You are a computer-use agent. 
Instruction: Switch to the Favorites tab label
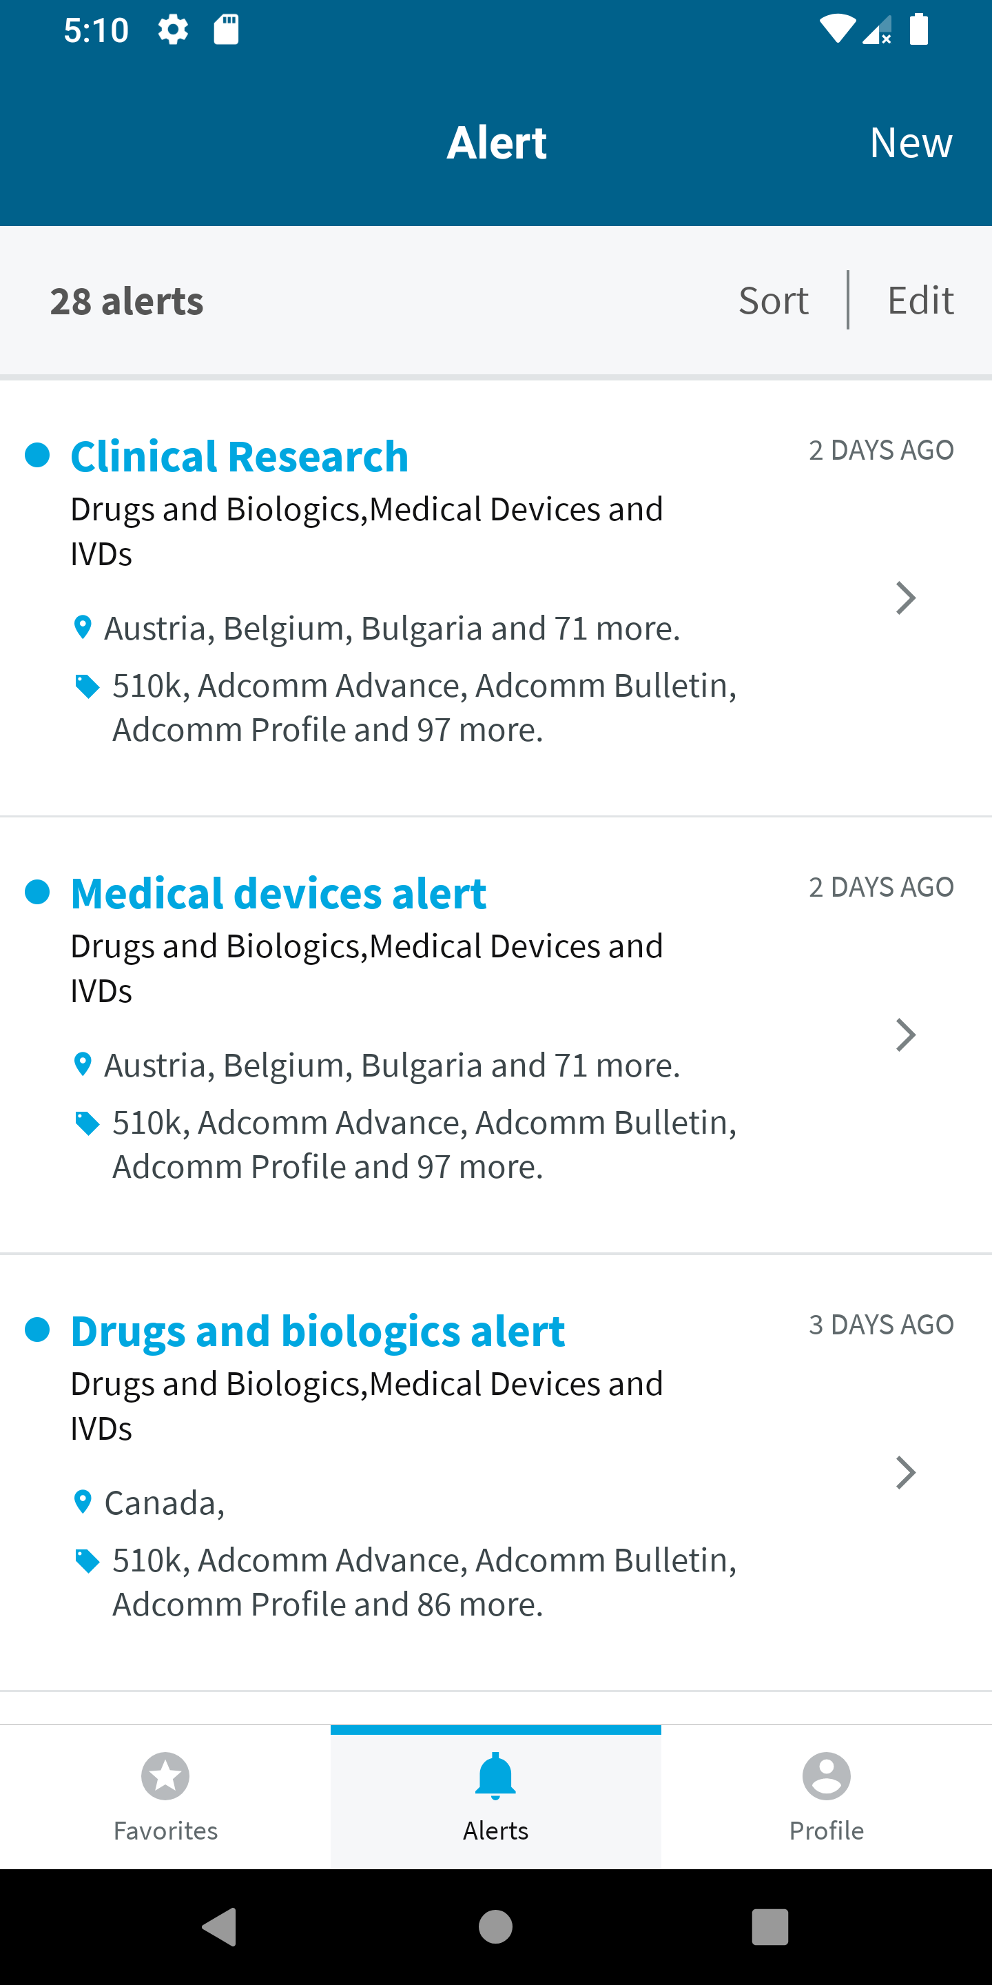[x=165, y=1830]
